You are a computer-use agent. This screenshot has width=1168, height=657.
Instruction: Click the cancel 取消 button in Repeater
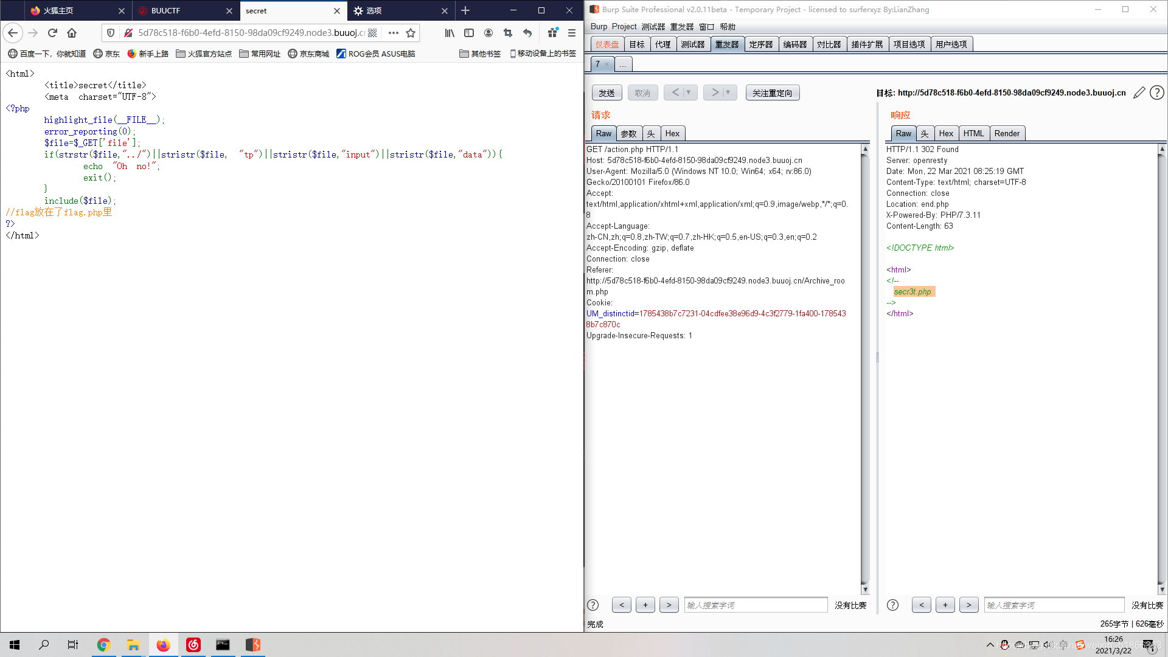(642, 93)
